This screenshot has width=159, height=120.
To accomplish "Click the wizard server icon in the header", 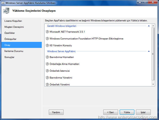I will (x=6, y=11).
